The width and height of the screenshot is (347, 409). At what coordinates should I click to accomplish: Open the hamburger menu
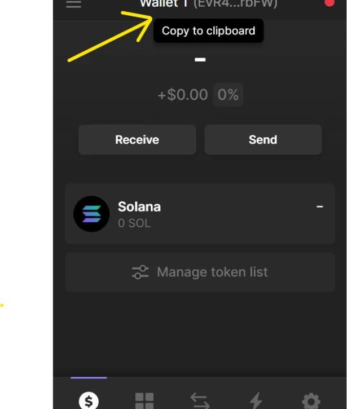pos(73,3)
